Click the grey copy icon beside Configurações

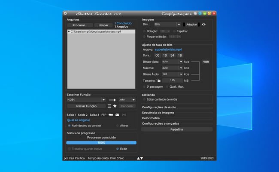195,14
